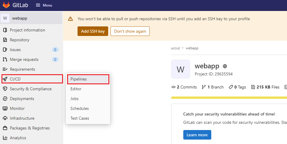The image size is (287, 144).
Task: Click the Packages & Registries icon
Action: point(5,128)
